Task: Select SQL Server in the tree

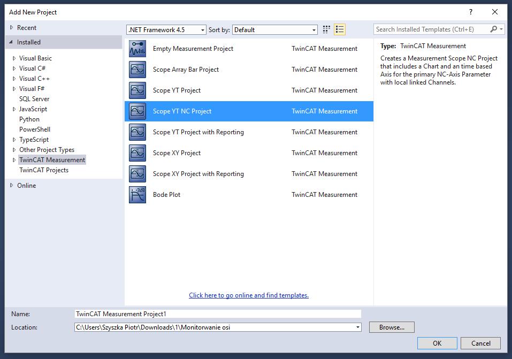Action: tap(34, 99)
